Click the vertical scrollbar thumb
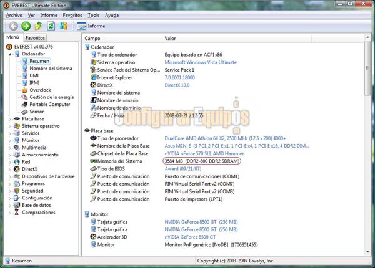The height and width of the screenshot is (268, 375). [x=367, y=68]
